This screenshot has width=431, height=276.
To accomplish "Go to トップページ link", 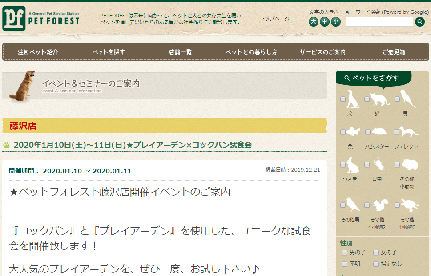I will pyautogui.click(x=275, y=19).
